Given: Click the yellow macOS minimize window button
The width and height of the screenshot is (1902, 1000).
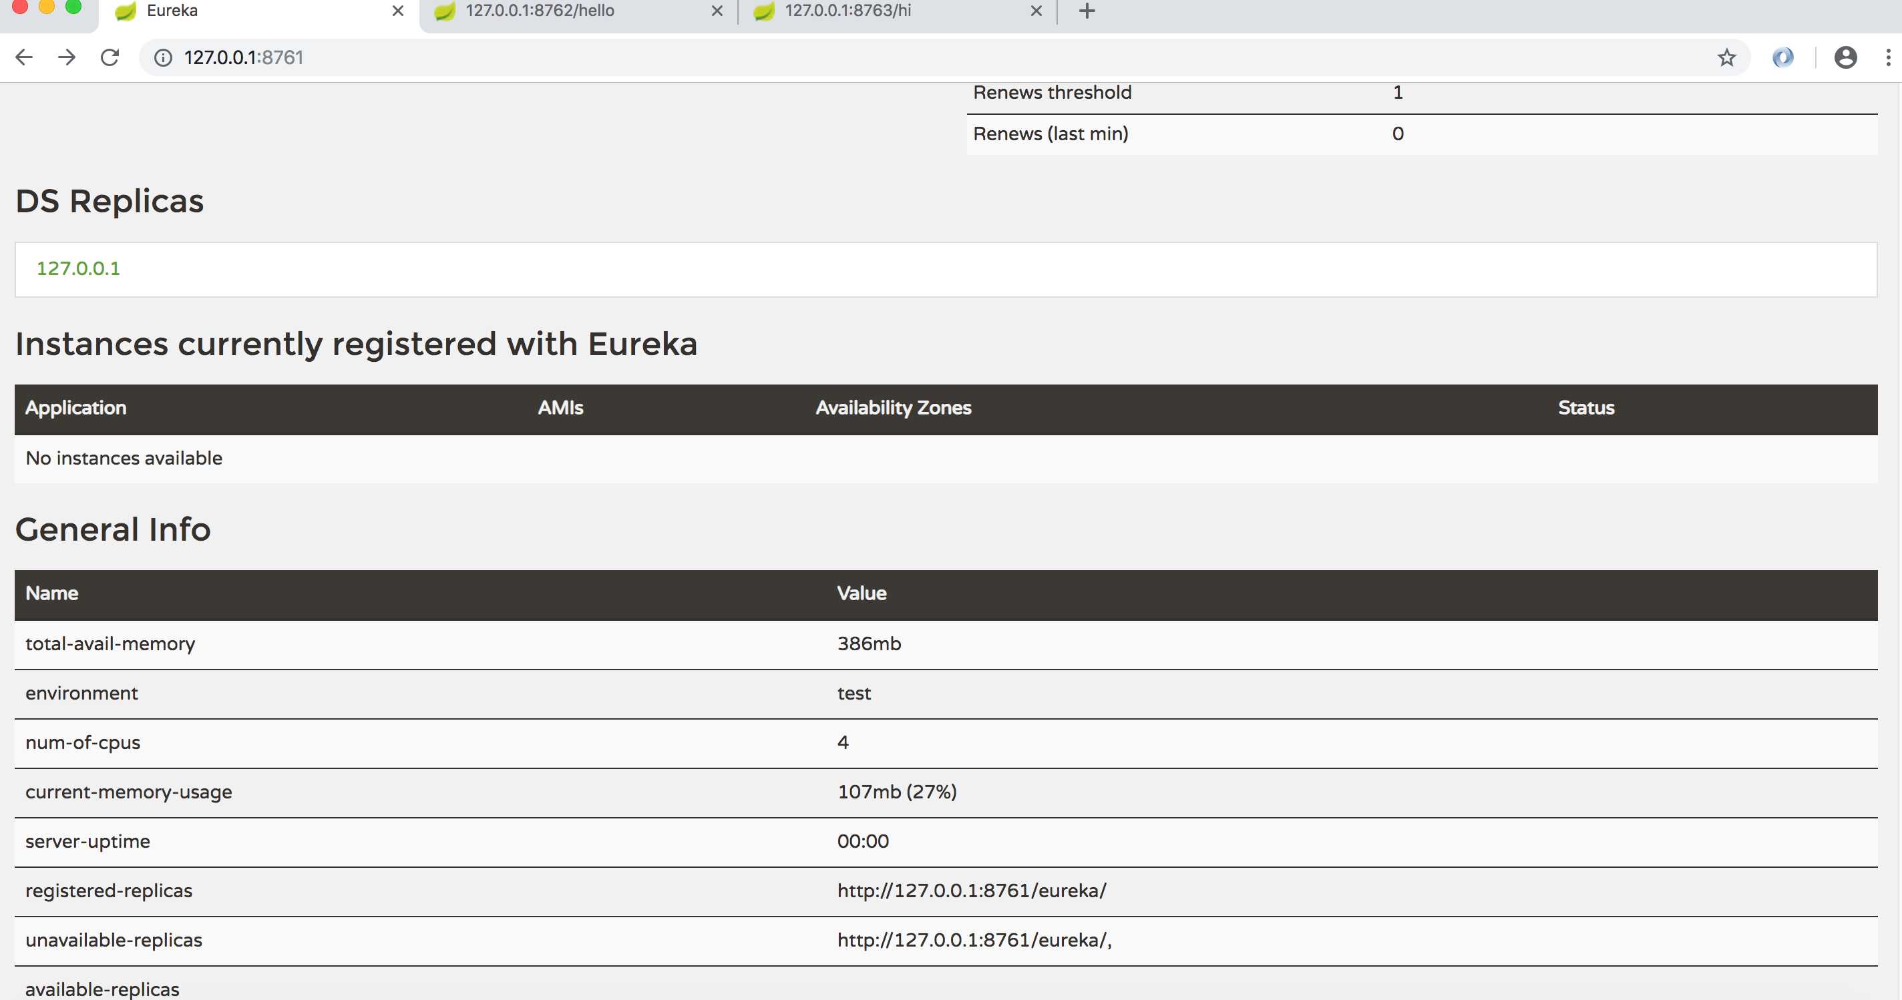Looking at the screenshot, I should click(47, 7).
